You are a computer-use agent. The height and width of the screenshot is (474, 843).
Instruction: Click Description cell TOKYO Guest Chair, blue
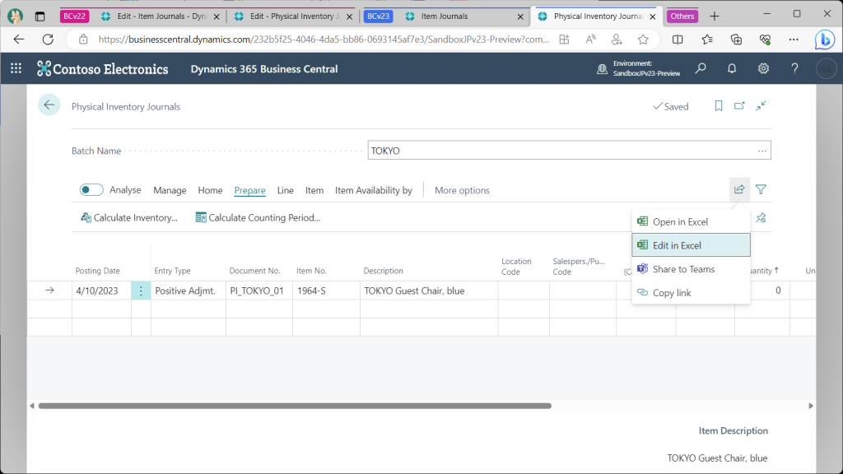[429, 290]
